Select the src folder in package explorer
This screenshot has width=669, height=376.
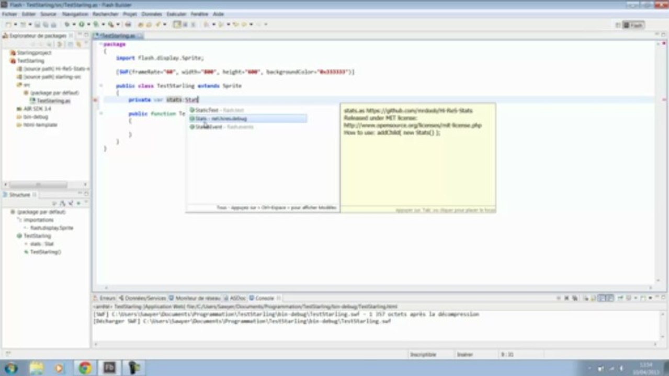click(24, 85)
